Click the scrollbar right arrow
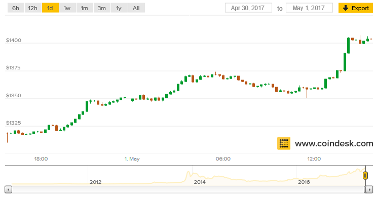Screen dimensions: 375x197 [369, 190]
